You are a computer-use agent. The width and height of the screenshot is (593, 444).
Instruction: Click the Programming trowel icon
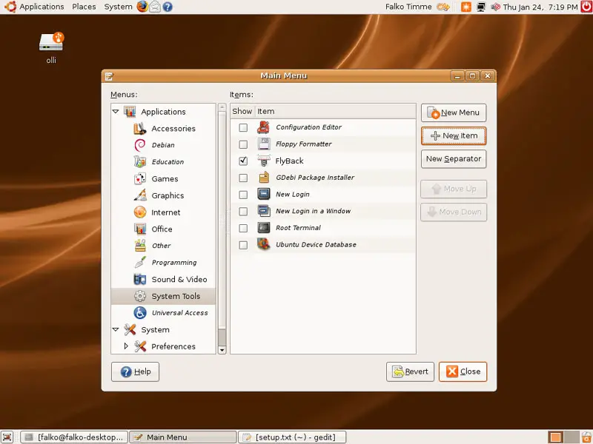pos(139,263)
